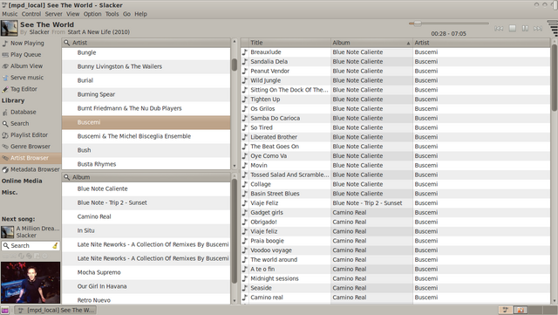558x315 pixels.
Task: Click the artist photo in sidebar
Action: point(31,283)
